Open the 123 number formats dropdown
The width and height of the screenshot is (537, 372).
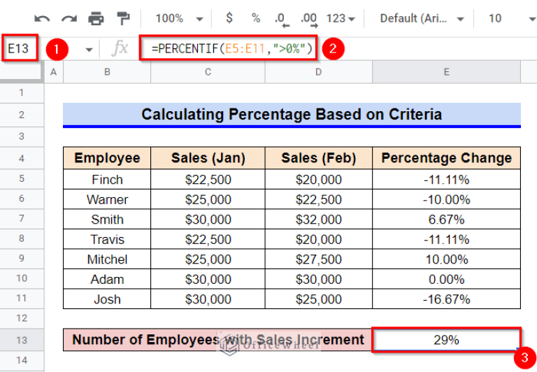pyautogui.click(x=341, y=18)
